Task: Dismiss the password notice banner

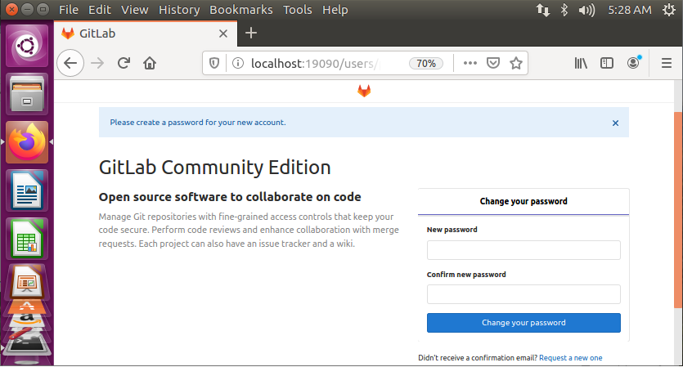Action: (615, 123)
